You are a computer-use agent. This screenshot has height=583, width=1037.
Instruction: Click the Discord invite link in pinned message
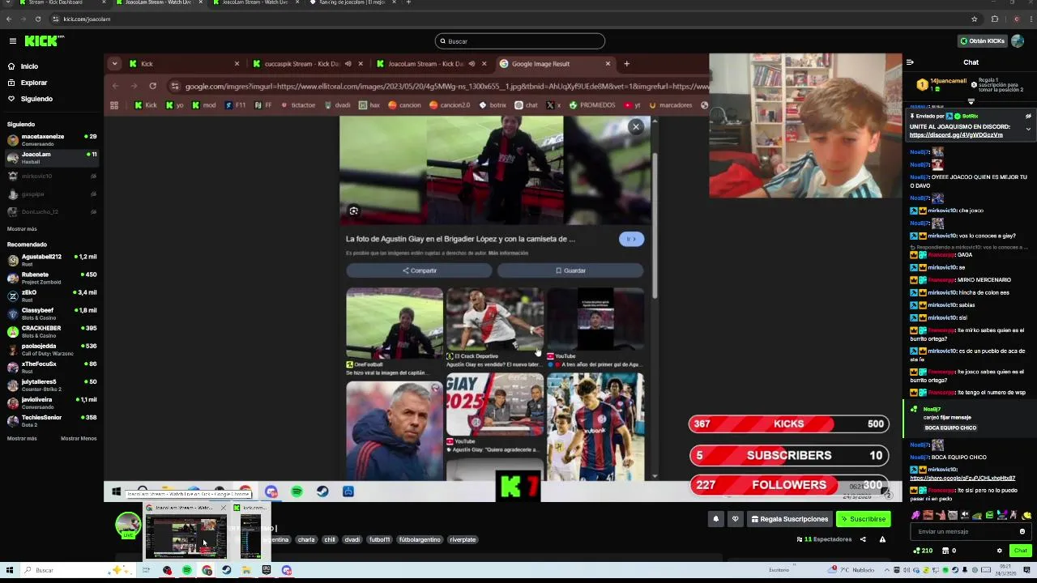tap(956, 135)
